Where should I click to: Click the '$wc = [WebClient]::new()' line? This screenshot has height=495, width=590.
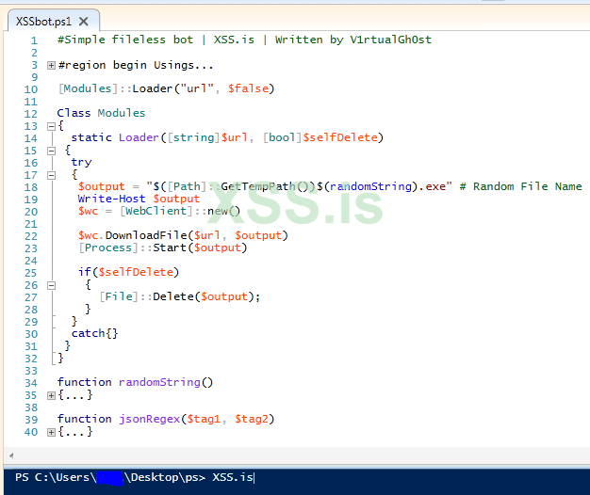(x=159, y=211)
